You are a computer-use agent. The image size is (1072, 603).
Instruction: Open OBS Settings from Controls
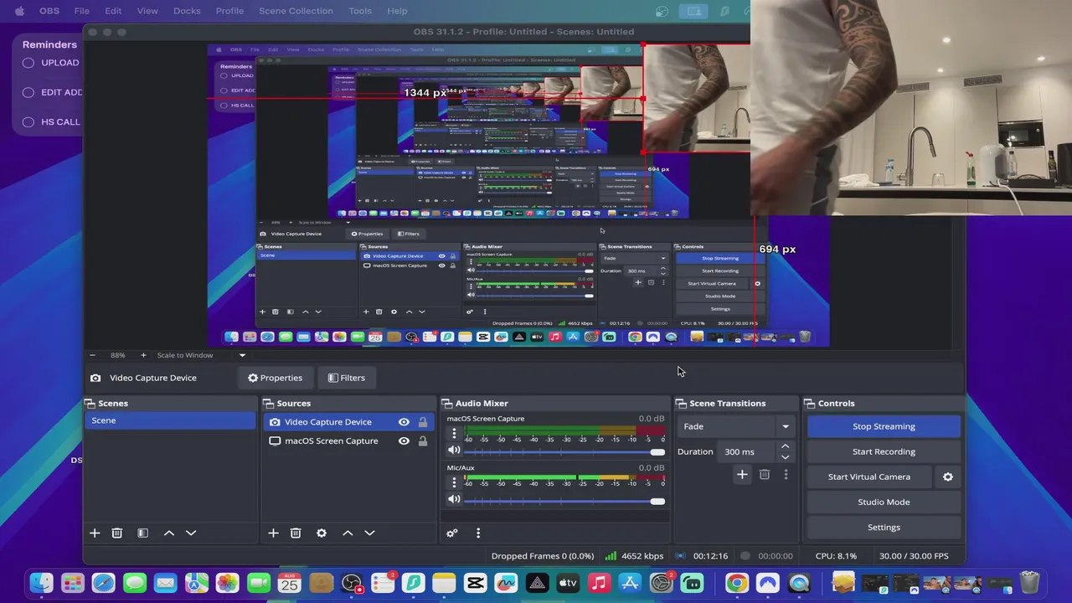tap(884, 528)
